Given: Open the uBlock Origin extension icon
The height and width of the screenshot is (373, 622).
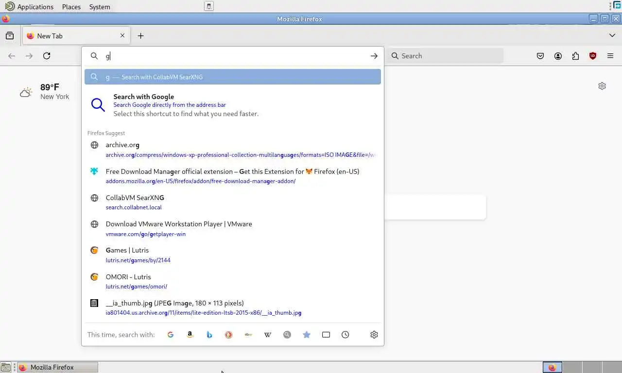Looking at the screenshot, I should 593,56.
